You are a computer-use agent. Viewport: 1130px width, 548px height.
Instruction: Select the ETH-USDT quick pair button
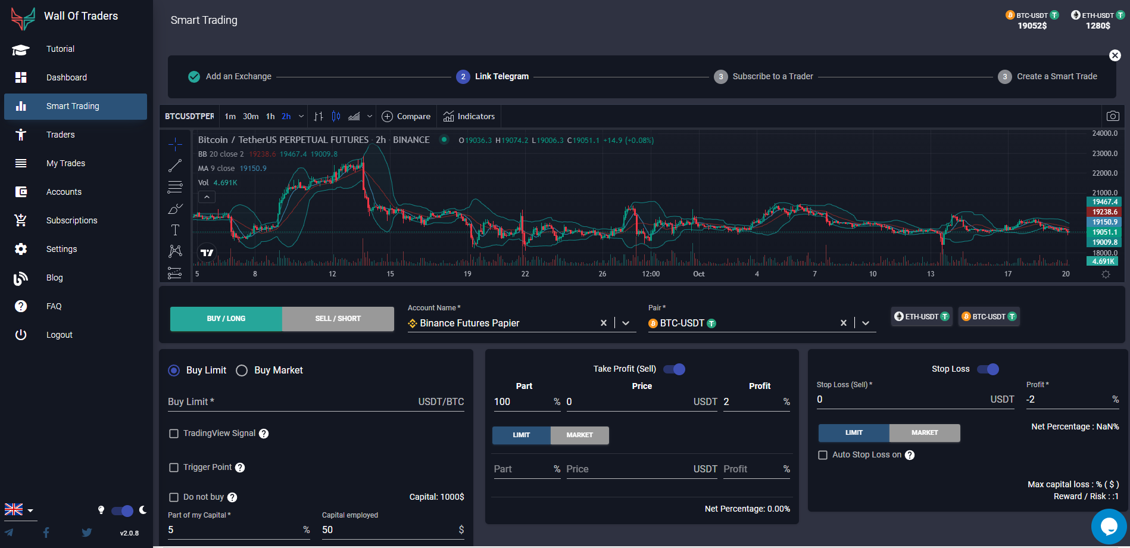[x=922, y=316]
